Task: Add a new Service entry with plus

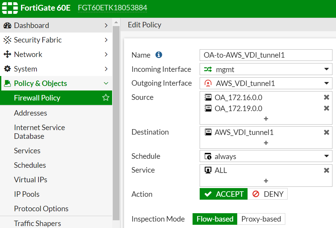Action: (x=266, y=181)
